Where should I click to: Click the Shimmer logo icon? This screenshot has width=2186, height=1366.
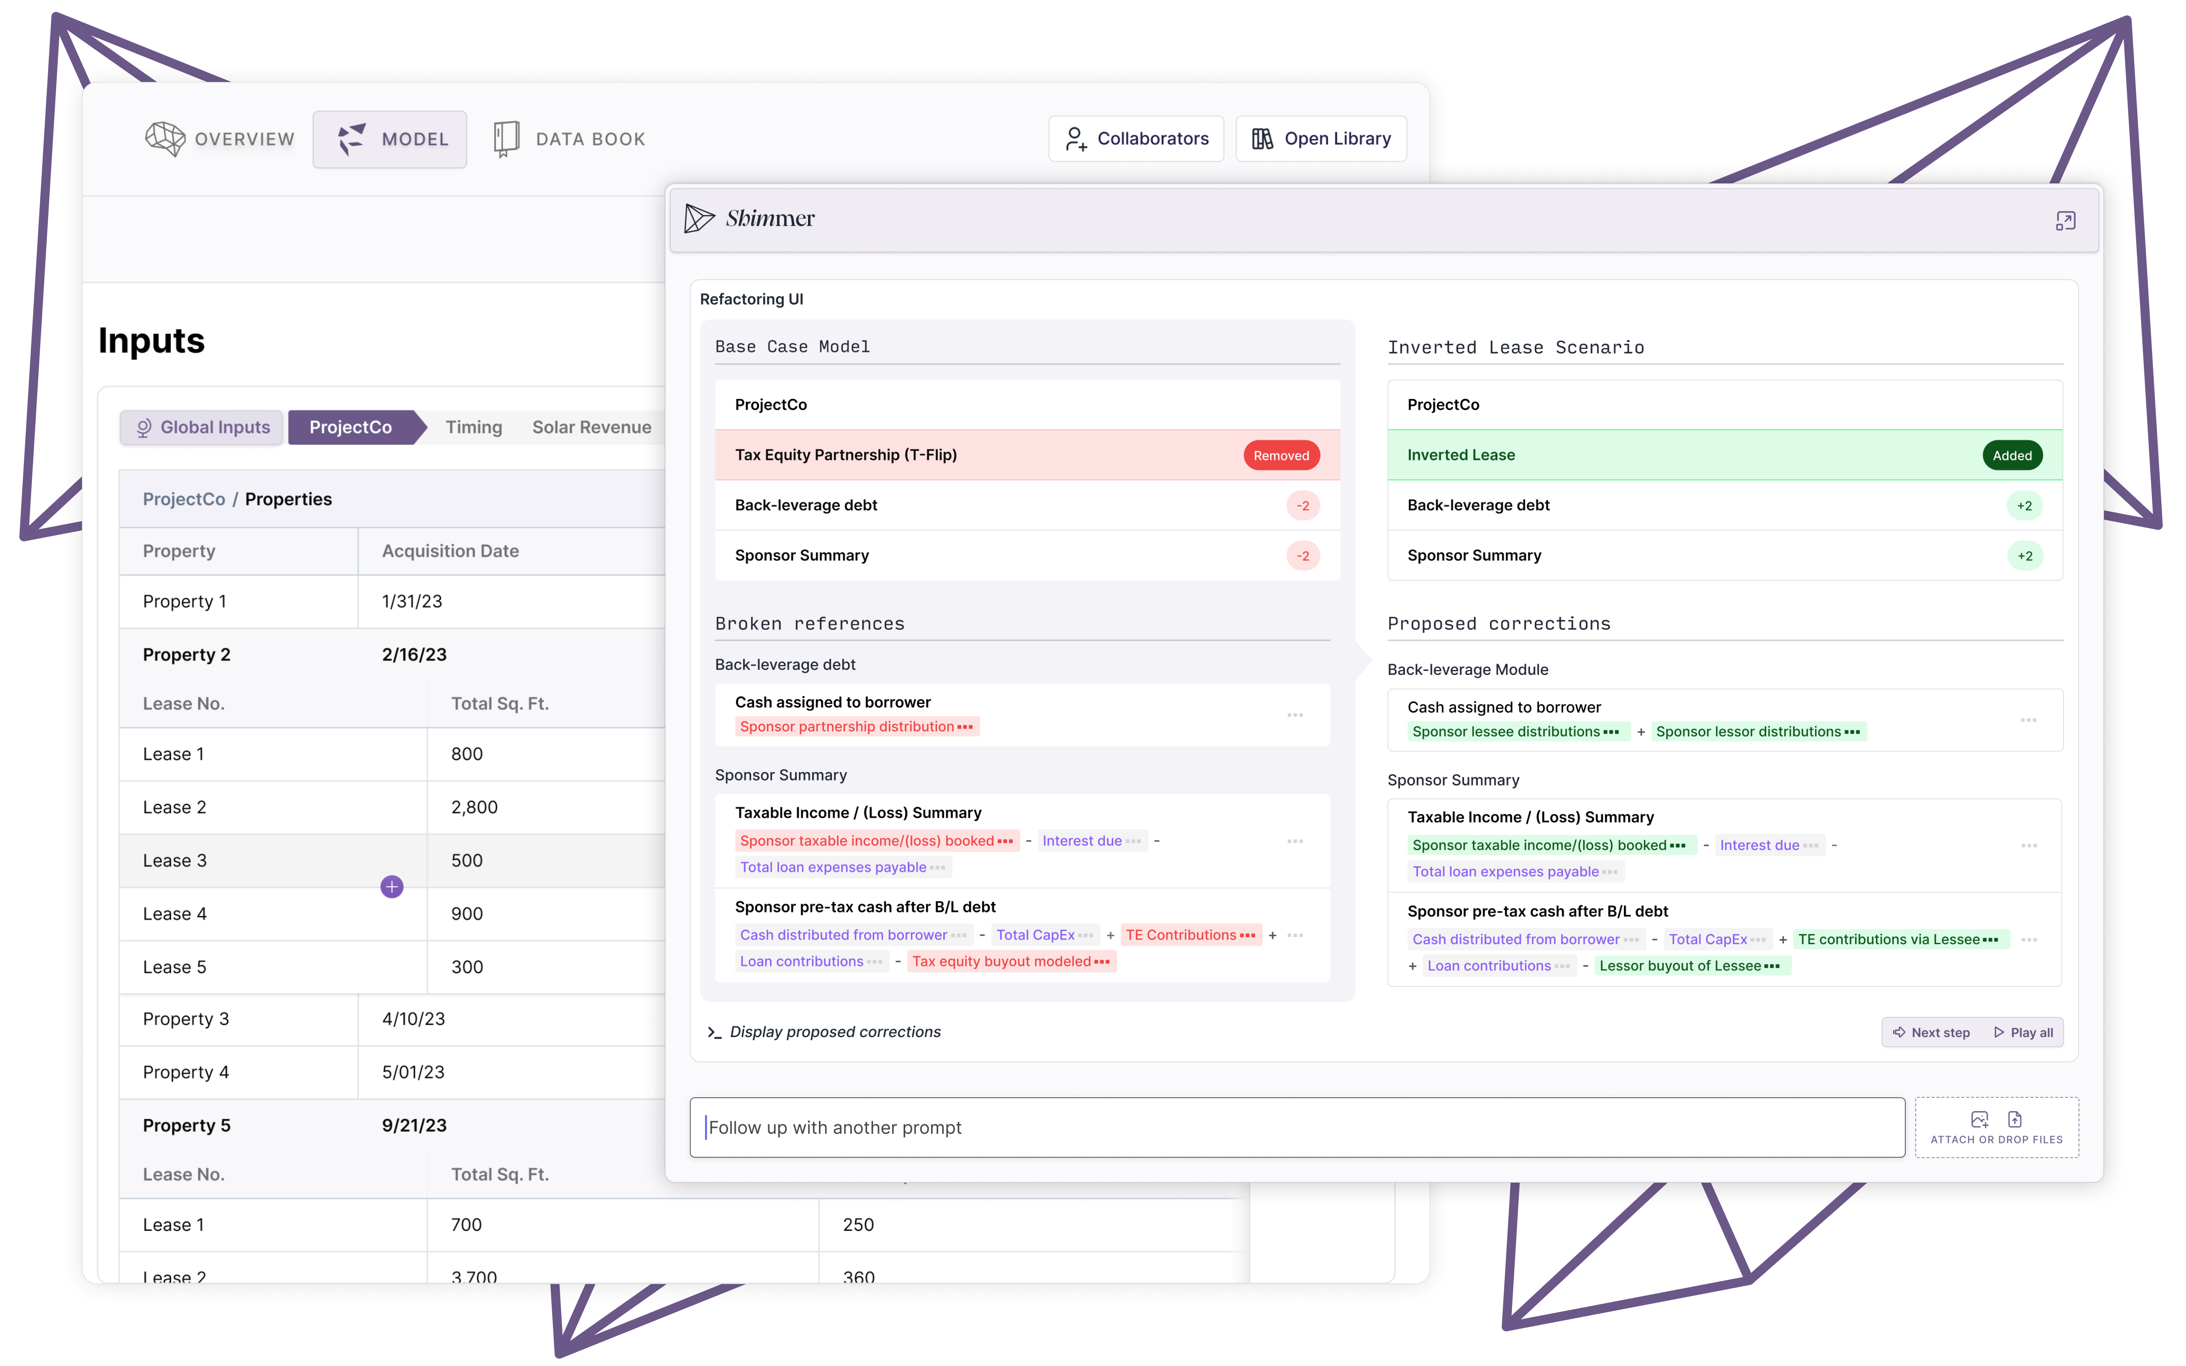coord(699,218)
